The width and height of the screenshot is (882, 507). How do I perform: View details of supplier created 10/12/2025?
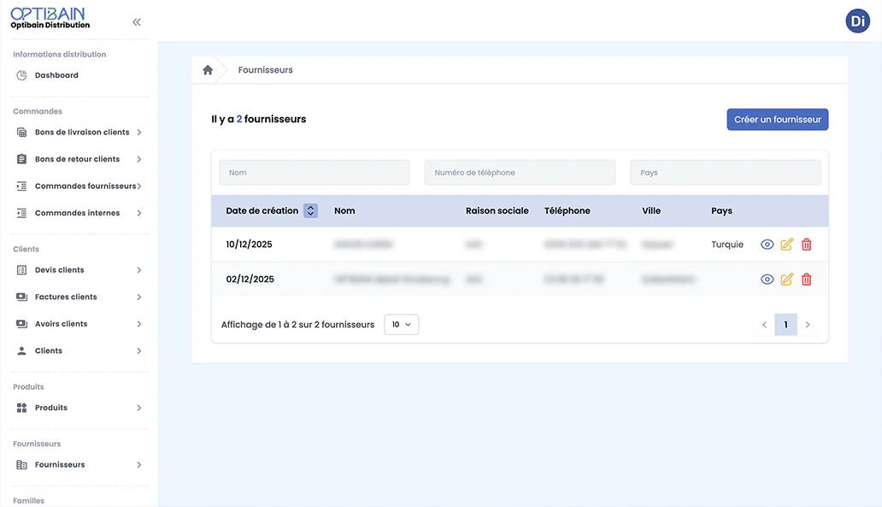(767, 245)
